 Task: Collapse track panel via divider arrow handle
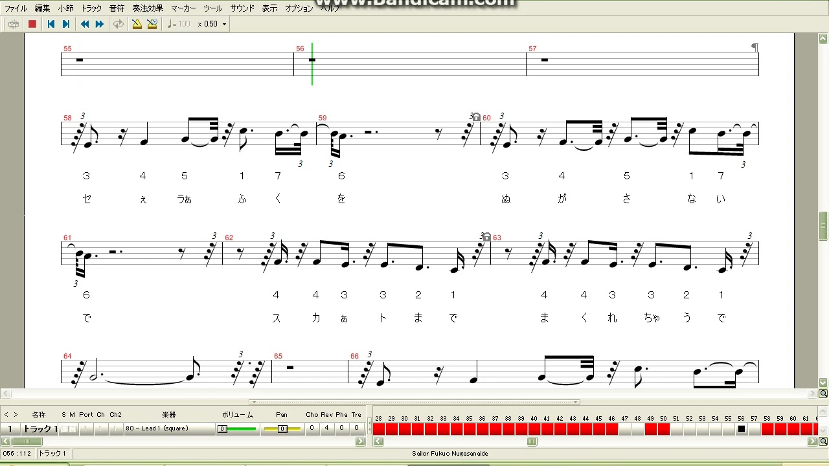pyautogui.click(x=414, y=402)
